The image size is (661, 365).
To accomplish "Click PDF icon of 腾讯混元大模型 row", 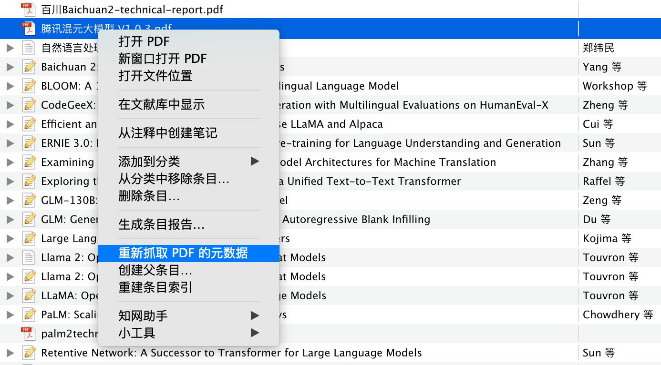I will point(29,29).
